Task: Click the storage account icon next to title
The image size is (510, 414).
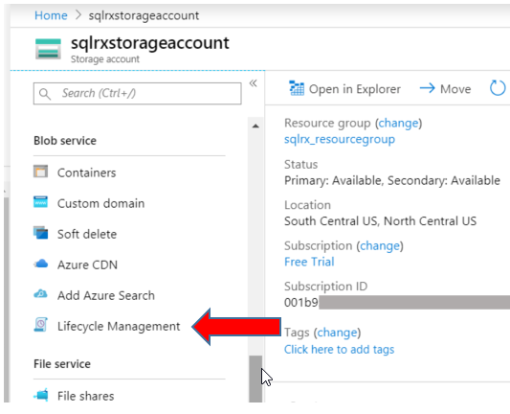Action: 48,49
